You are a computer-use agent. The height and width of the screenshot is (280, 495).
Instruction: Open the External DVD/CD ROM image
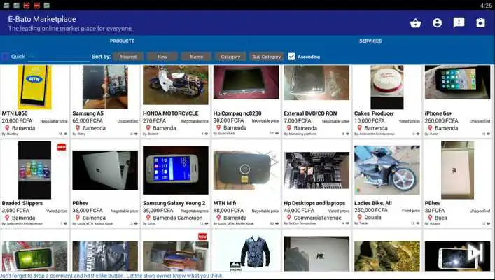pyautogui.click(x=316, y=83)
